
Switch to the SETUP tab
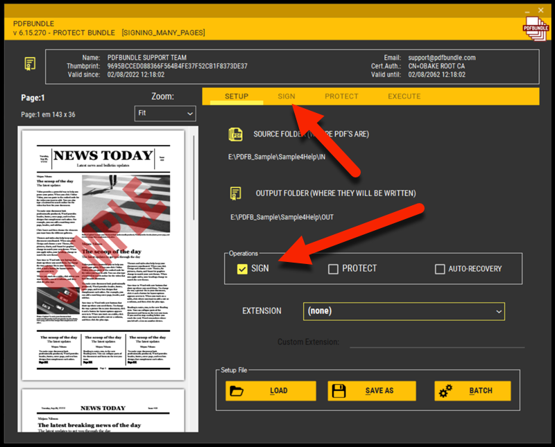pos(237,96)
